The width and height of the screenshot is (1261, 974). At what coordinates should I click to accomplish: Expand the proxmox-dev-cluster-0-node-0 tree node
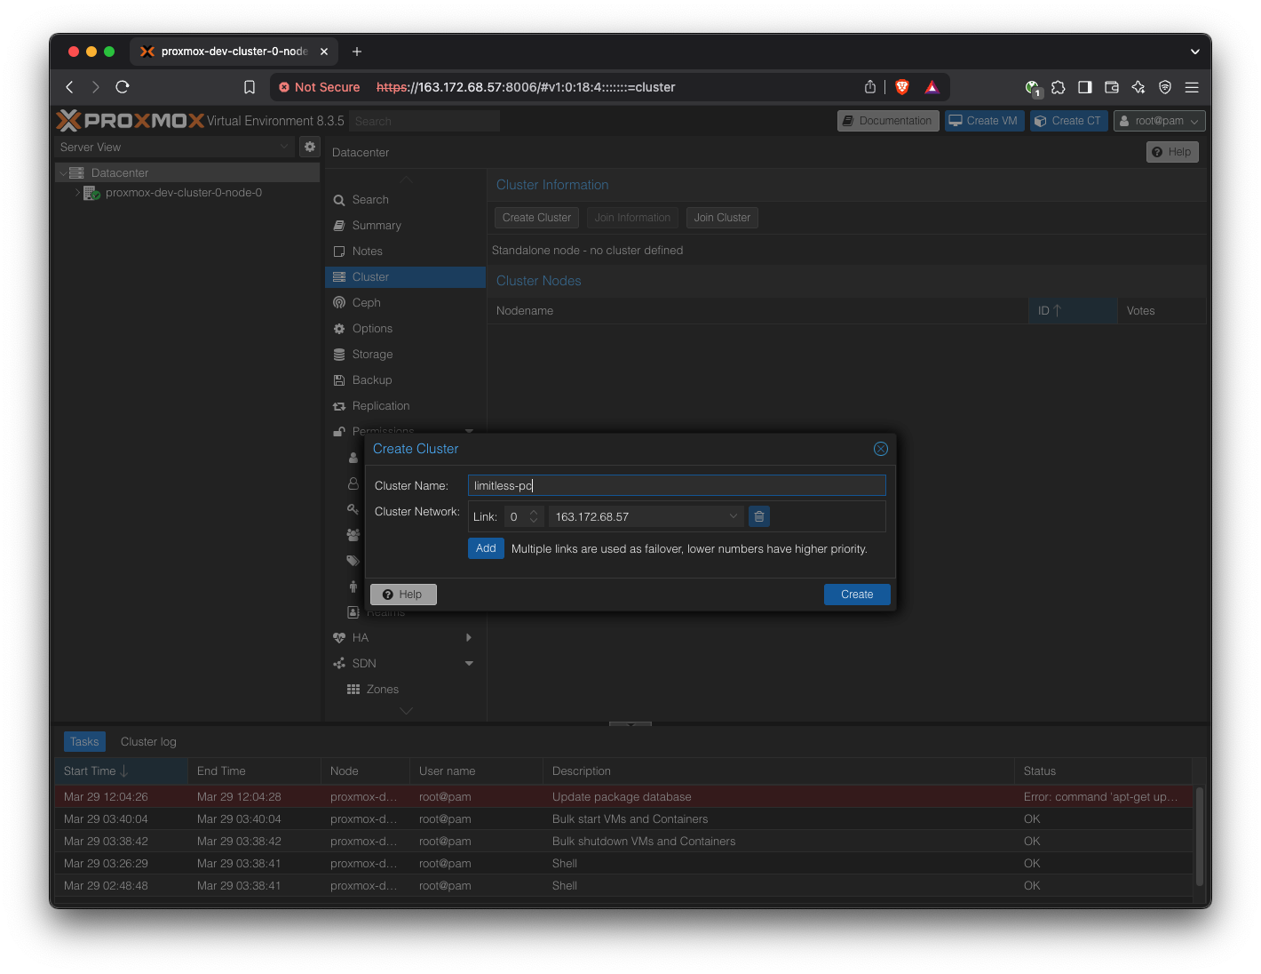[77, 193]
